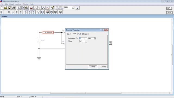Switch to the Fault tab
Viewport: 174px width, 98px height.
tap(79, 34)
